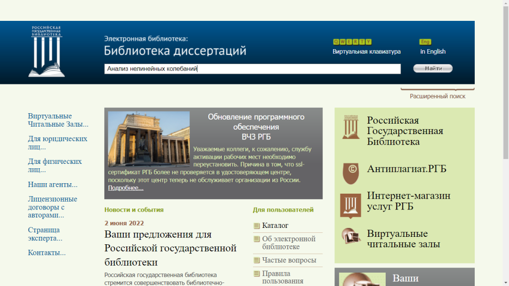This screenshot has width=509, height=286.
Task: Open Правила пользования link
Action: [x=282, y=277]
